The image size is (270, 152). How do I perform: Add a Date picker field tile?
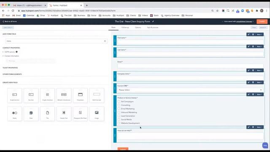(31, 114)
